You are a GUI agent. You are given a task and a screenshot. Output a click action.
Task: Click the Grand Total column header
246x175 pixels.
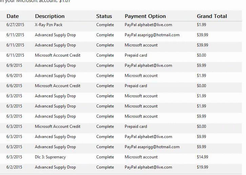click(x=212, y=16)
